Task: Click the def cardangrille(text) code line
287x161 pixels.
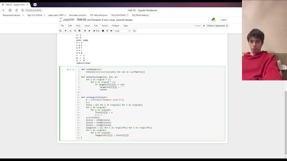Action: pyautogui.click(x=95, y=97)
